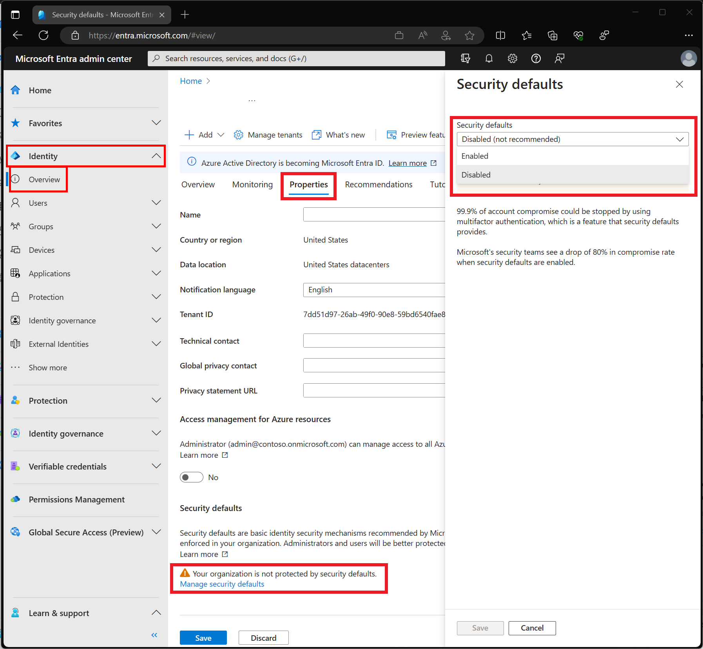Select Overview under Identity in sidebar
The width and height of the screenshot is (703, 649).
tap(44, 179)
